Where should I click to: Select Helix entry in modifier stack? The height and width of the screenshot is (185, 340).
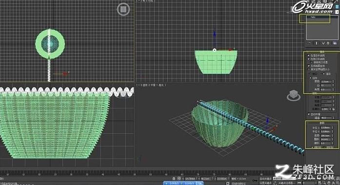click(x=313, y=17)
